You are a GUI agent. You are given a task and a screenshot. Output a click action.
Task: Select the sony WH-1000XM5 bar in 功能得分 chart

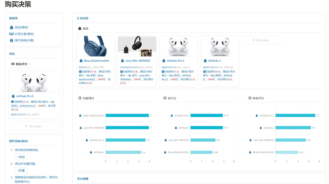point(127,128)
